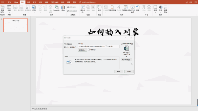
Task: Click the Share button
Action: (x=189, y=2)
